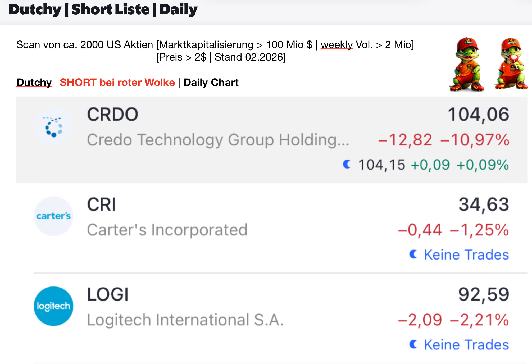This screenshot has height=364, width=532.
Task: Click the CRDO after-hours moon icon
Action: tap(347, 164)
